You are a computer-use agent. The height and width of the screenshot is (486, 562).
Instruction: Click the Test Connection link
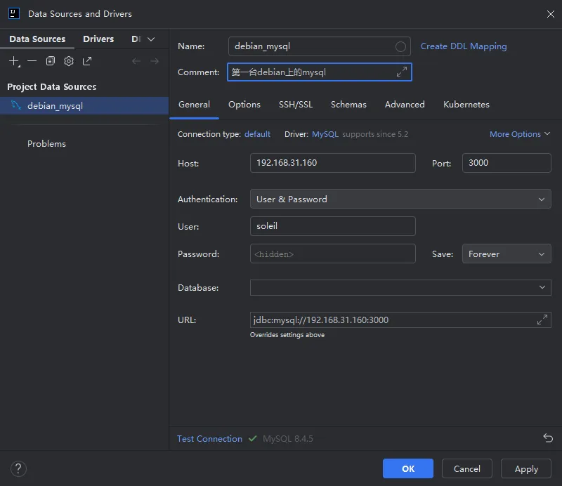coord(209,439)
